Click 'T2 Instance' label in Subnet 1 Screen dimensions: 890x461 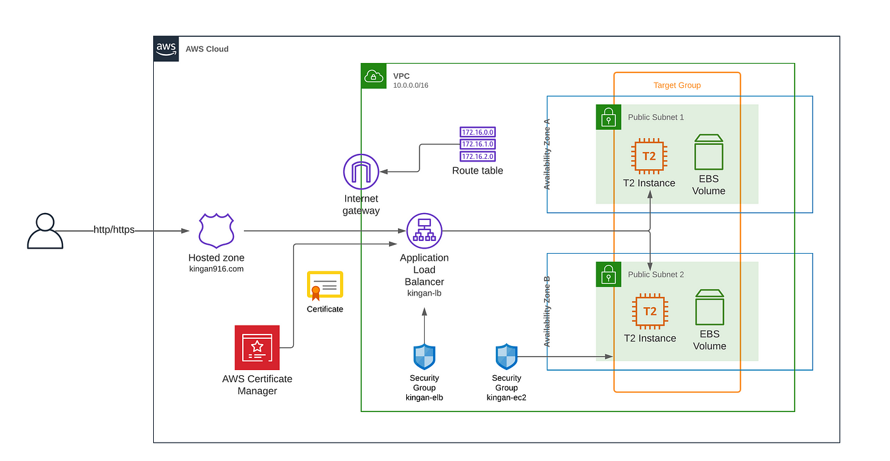[x=649, y=183]
